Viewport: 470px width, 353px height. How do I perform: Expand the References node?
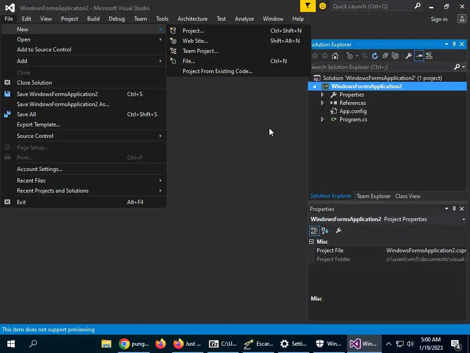pyautogui.click(x=322, y=102)
